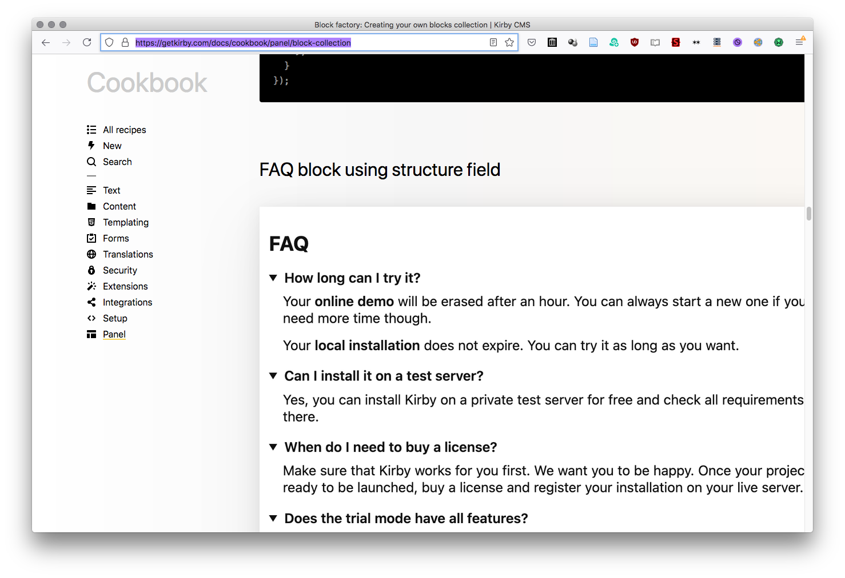Collapse the 'When do I need to buy a license?' item
The width and height of the screenshot is (845, 578).
pyautogui.click(x=273, y=447)
